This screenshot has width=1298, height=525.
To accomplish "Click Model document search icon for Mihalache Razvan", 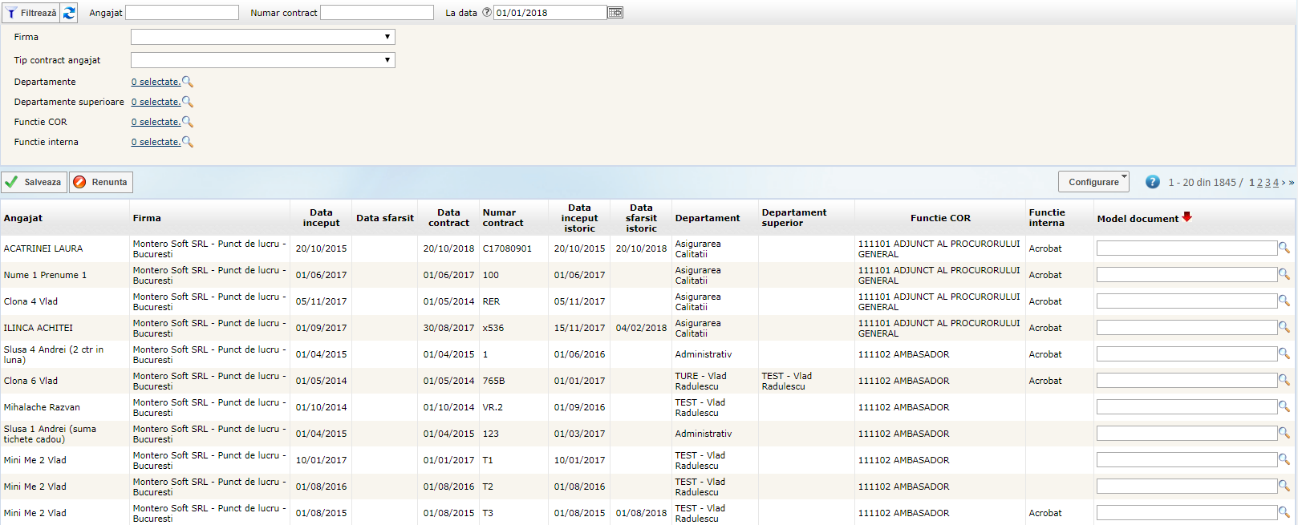I will tap(1284, 407).
